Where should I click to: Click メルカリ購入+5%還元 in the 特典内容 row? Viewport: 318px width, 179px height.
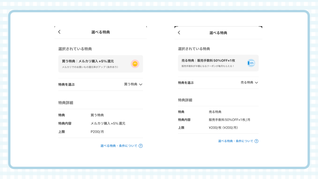pos(108,123)
